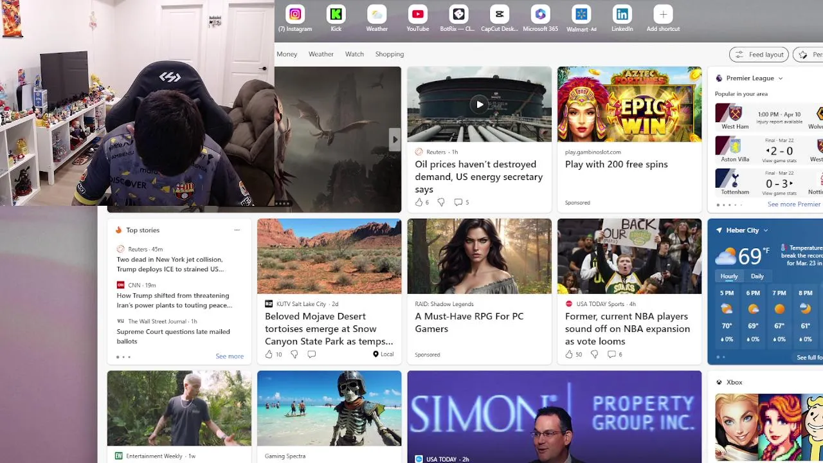The image size is (823, 463).
Task: Click the Add shortcut plus icon
Action: pos(663,14)
